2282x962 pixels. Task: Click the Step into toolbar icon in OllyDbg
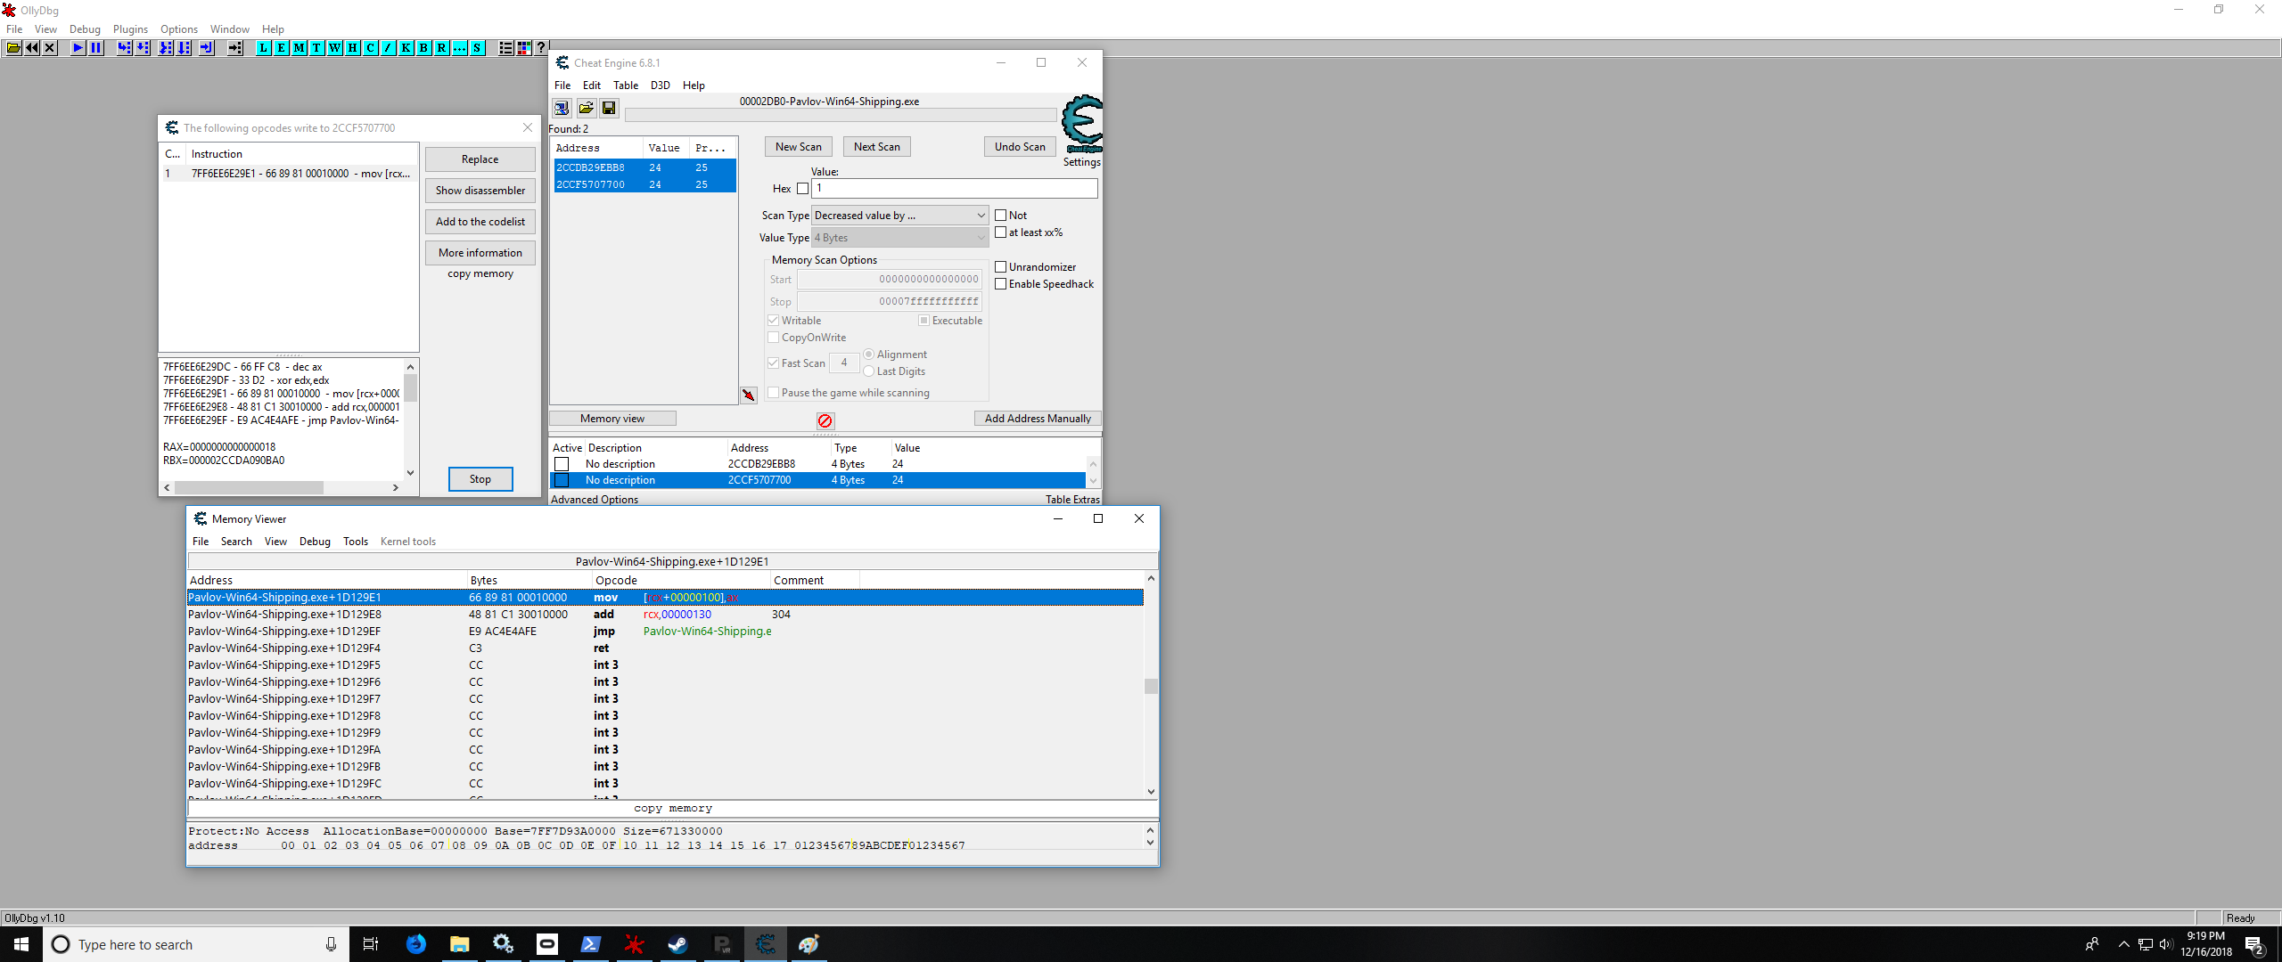125,48
